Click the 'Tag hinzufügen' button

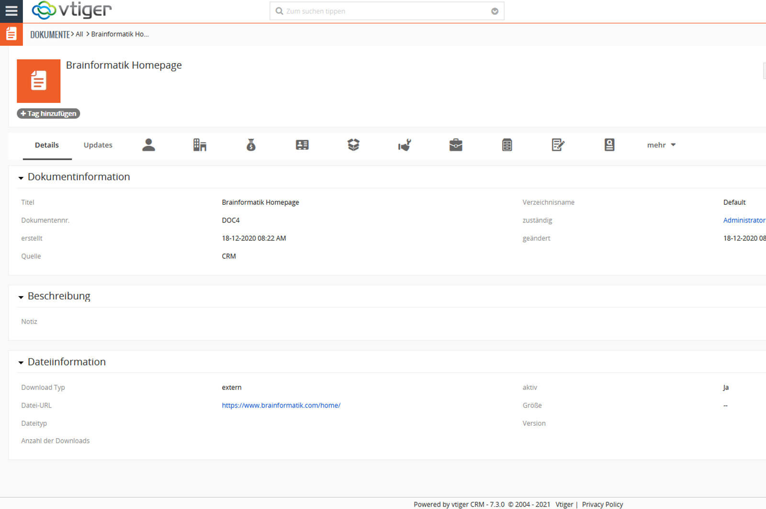48,113
